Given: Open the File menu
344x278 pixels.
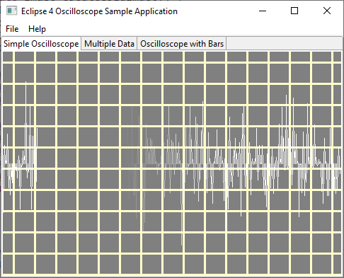Looking at the screenshot, I should [12, 29].
